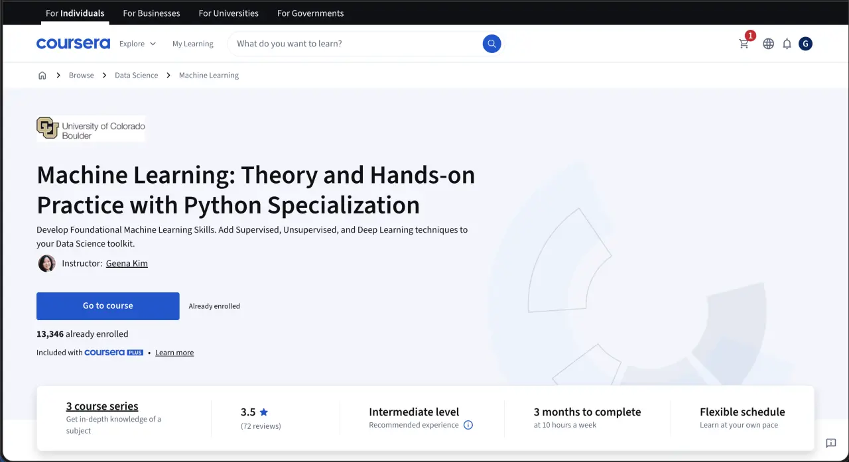This screenshot has width=849, height=462.
Task: Click the University of Colorado Boulder logo
Action: pos(91,129)
